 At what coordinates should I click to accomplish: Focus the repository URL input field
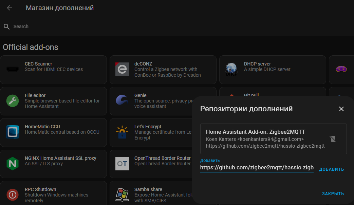[x=257, y=168]
